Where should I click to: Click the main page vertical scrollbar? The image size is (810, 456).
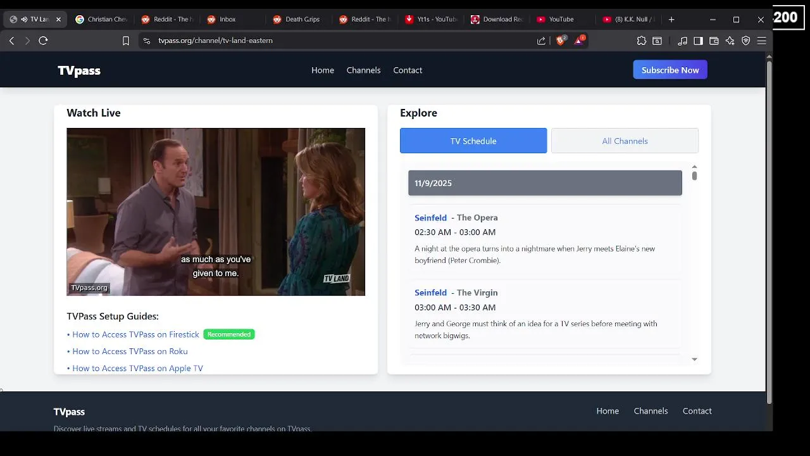pos(769,231)
